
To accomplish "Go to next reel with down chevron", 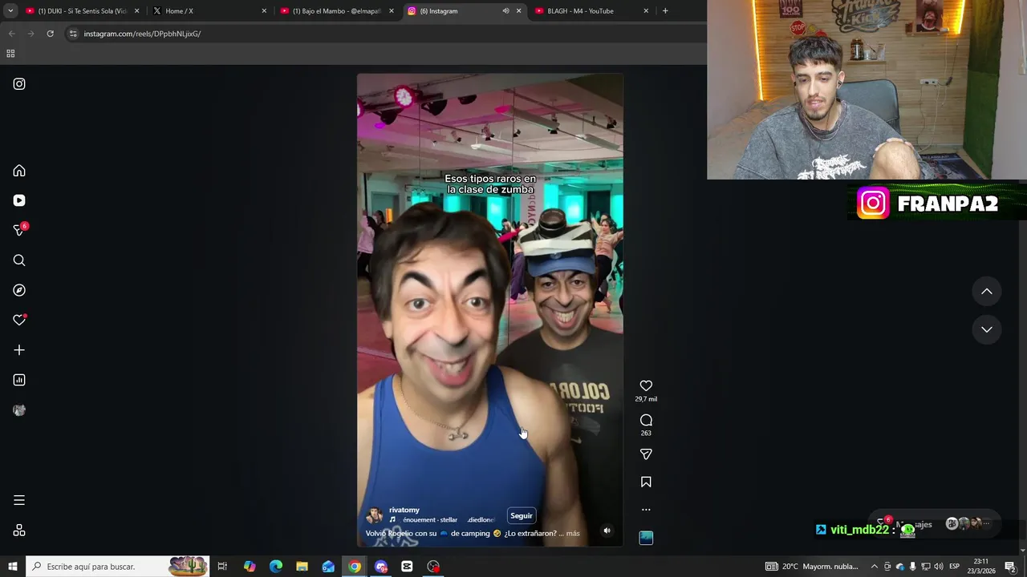I will [x=987, y=329].
